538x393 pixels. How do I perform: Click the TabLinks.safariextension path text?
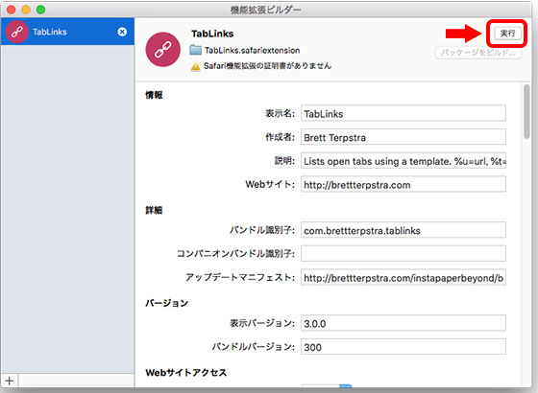(252, 50)
